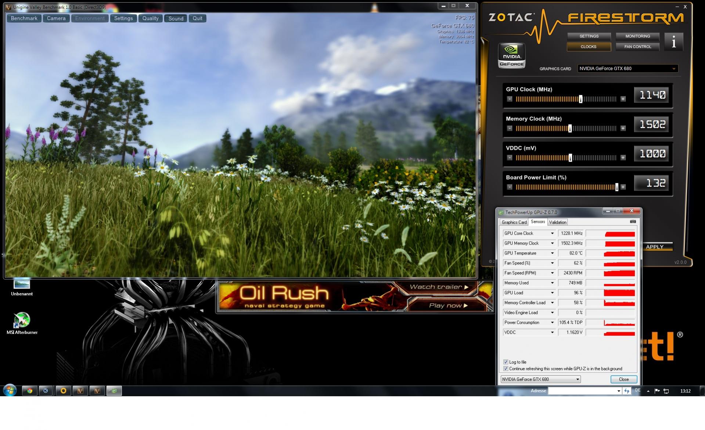Click the DE language indicator in the taskbar
The height and width of the screenshot is (430, 705).
[x=637, y=390]
